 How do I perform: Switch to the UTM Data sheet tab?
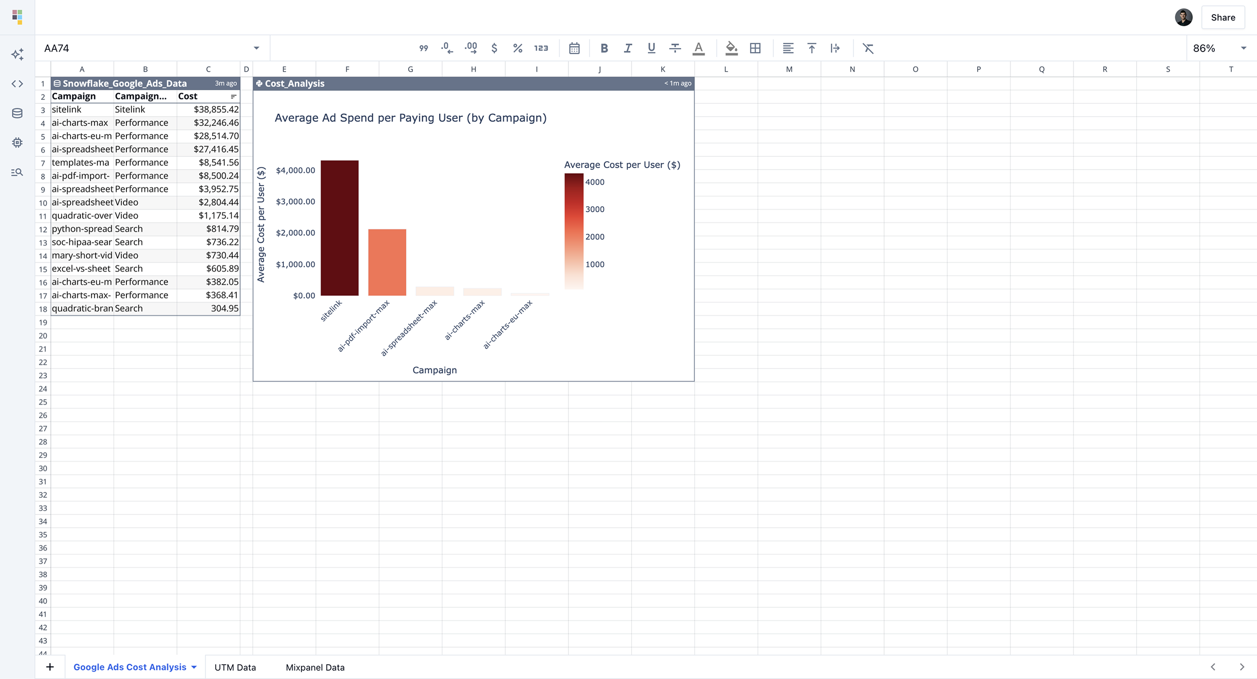pos(235,667)
